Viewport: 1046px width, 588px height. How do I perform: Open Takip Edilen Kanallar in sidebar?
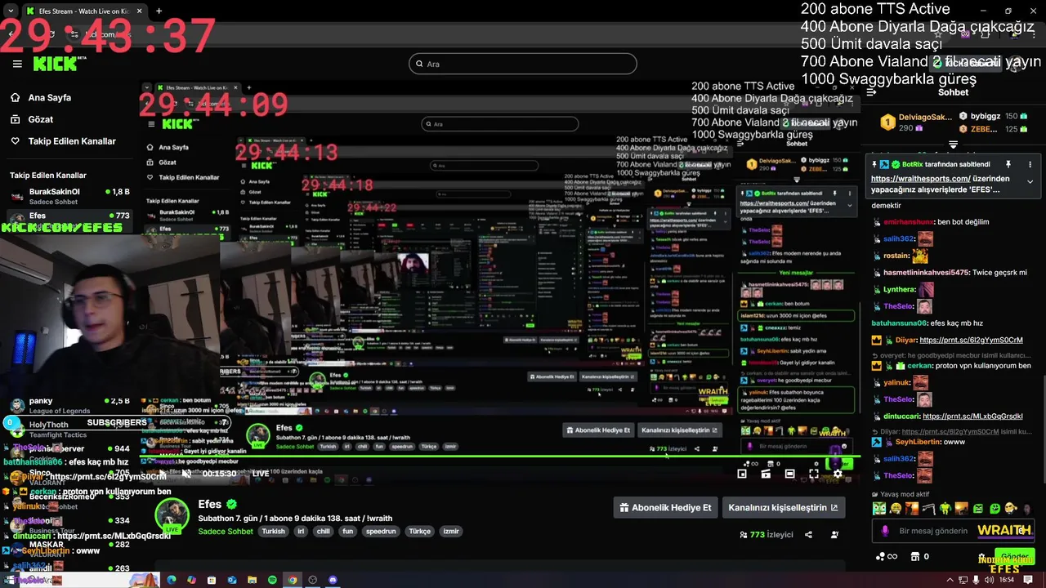pos(72,141)
